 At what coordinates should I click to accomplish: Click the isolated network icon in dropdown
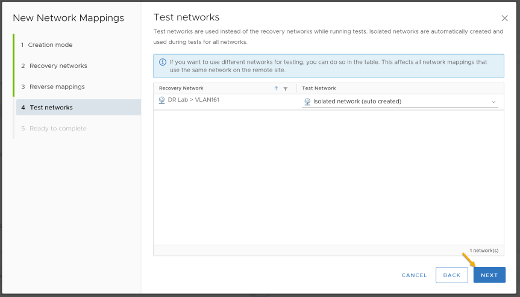307,102
